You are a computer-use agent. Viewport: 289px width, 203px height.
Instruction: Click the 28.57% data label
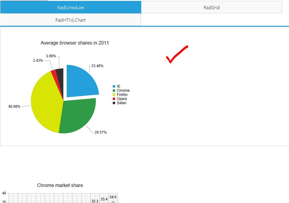[x=101, y=132]
